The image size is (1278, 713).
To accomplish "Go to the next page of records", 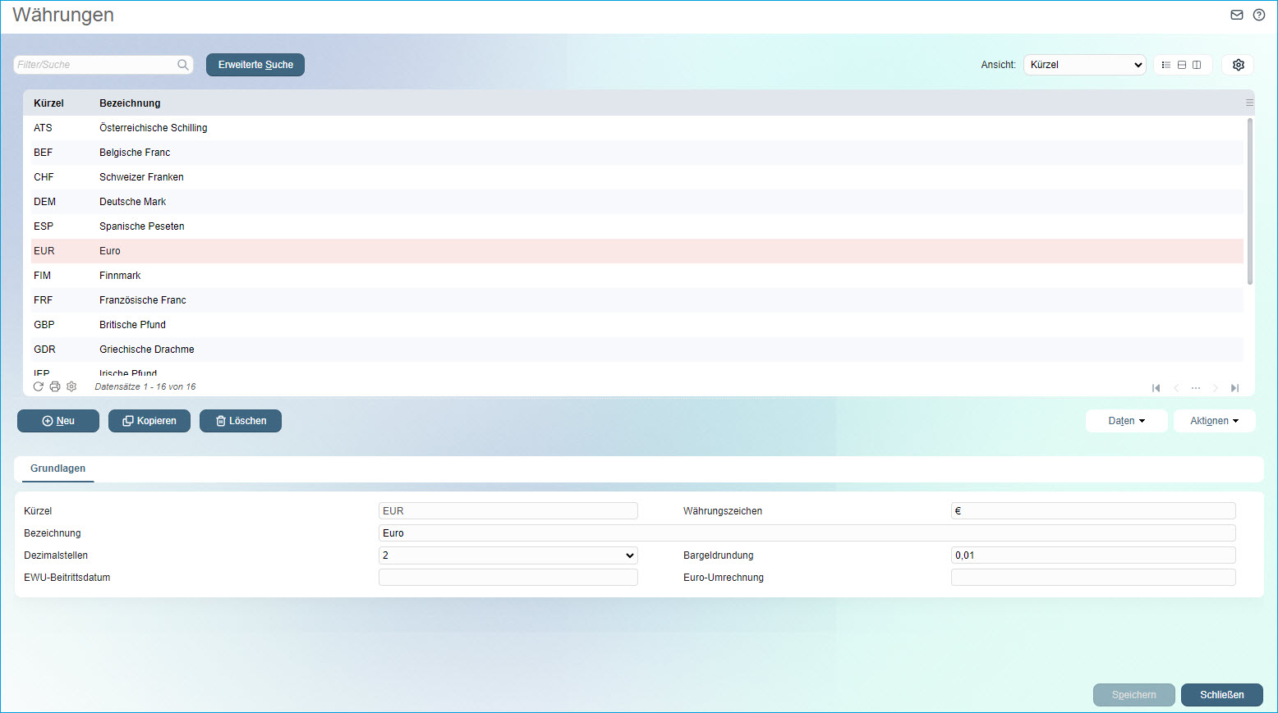I will [1215, 388].
